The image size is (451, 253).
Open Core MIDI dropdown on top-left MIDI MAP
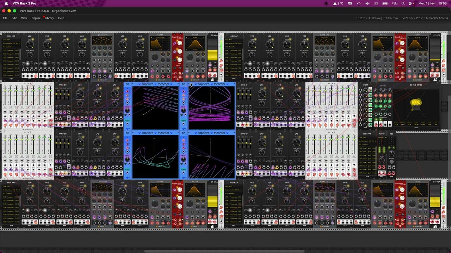click(x=11, y=40)
